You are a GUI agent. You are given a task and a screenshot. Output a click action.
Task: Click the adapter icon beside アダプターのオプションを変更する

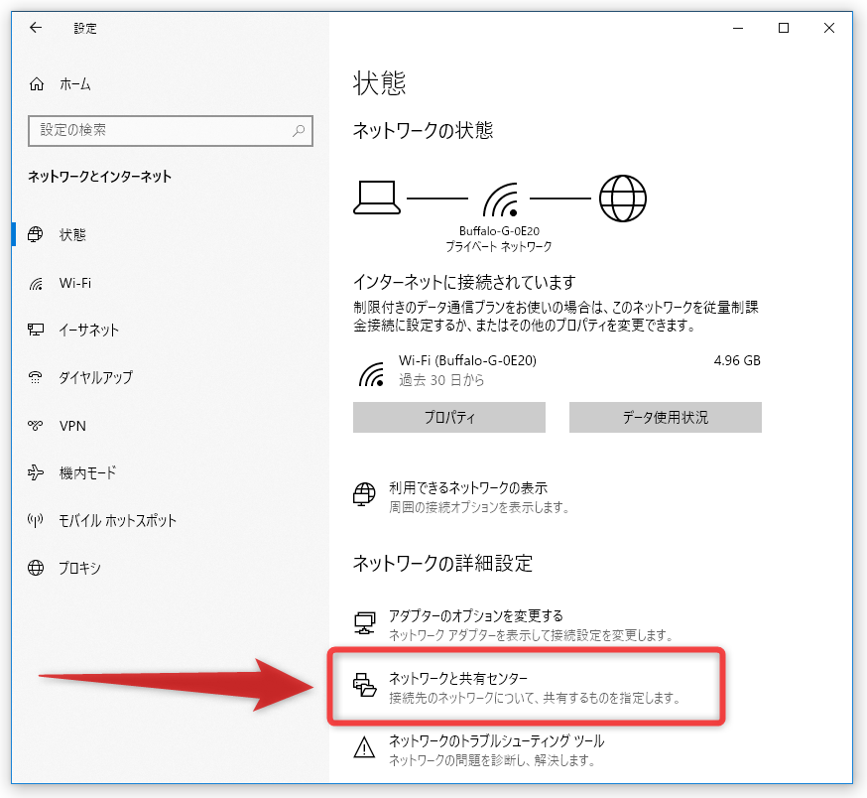point(364,623)
